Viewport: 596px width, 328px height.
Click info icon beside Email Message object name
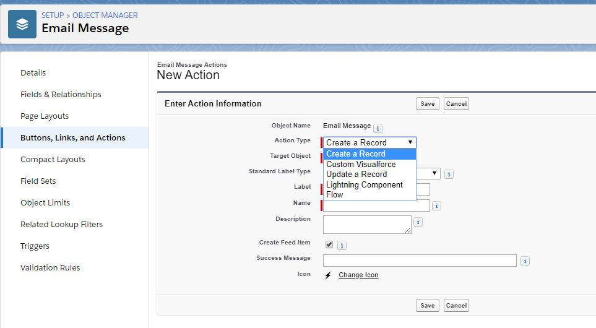tap(378, 129)
